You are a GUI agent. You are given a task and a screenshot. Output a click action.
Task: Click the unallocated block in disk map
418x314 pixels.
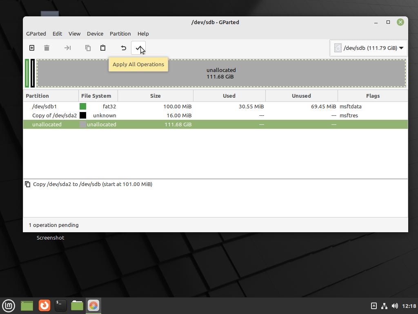click(x=221, y=73)
